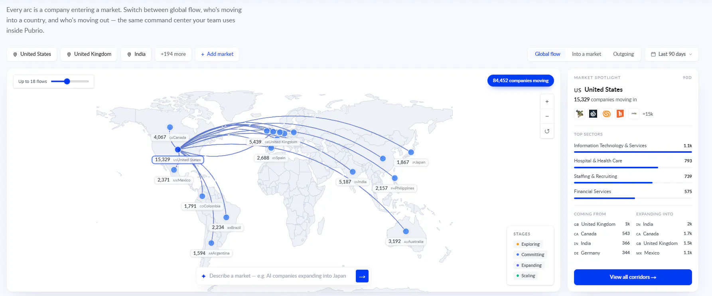Image resolution: width=712 pixels, height=296 pixels.
Task: Expand the +194 more markets list
Action: (x=173, y=54)
